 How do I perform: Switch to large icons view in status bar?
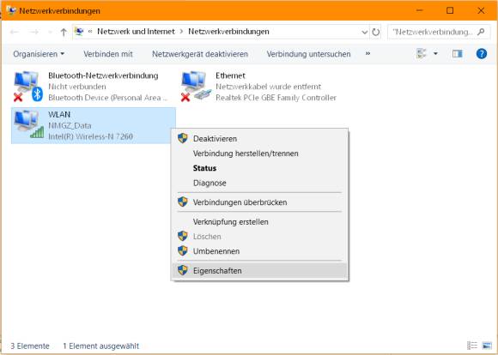pyautogui.click(x=487, y=346)
